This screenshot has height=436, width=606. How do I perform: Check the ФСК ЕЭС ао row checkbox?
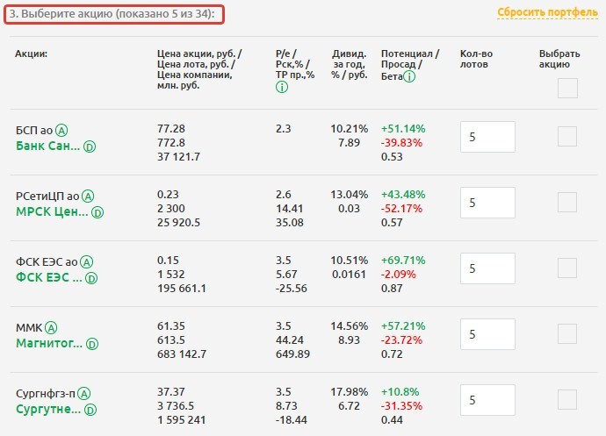pos(567,268)
